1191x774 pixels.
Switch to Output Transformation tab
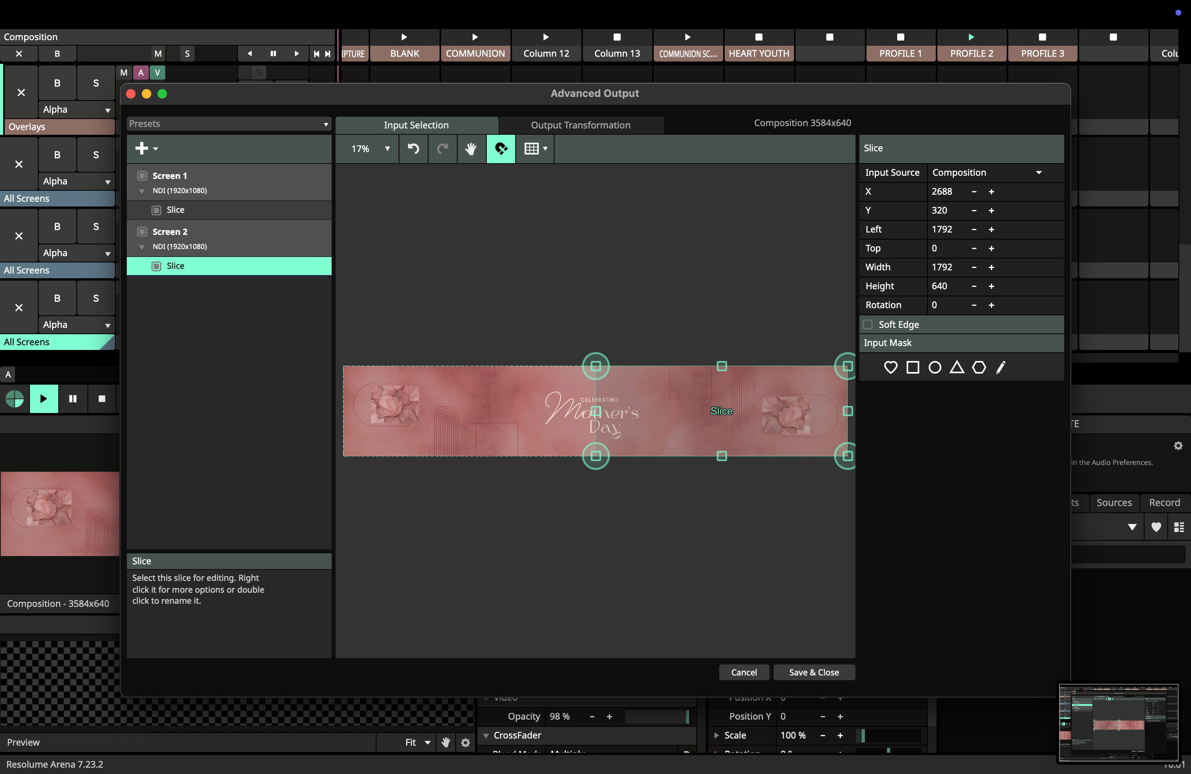(x=581, y=125)
